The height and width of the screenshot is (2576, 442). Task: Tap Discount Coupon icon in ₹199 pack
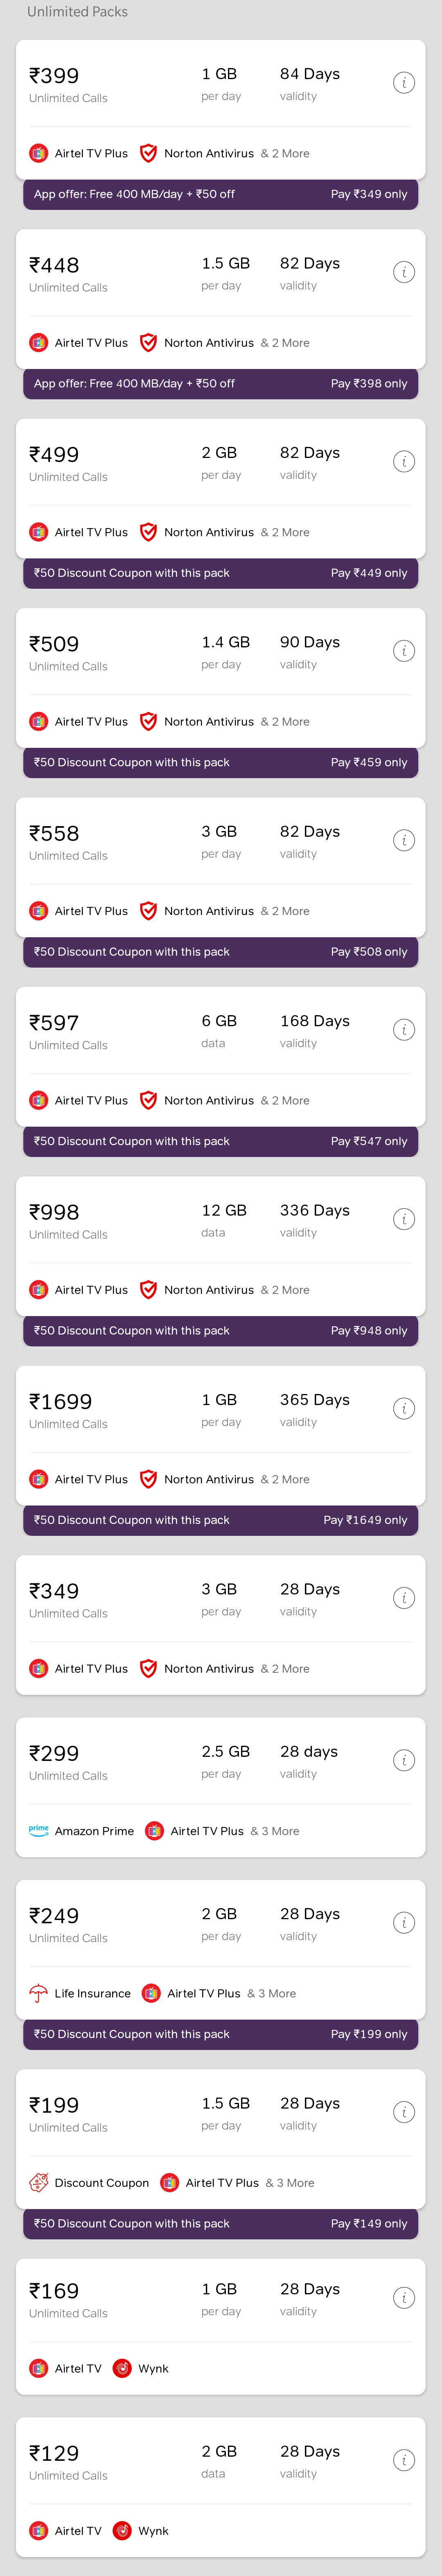pyautogui.click(x=39, y=2182)
